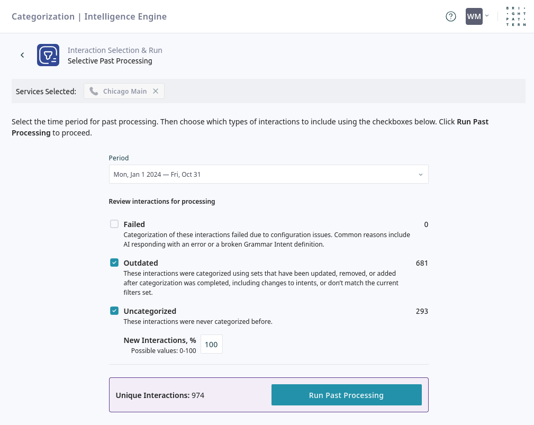The height and width of the screenshot is (425, 534).
Task: Expand the user menu arrow beside WM
Action: pos(487,16)
